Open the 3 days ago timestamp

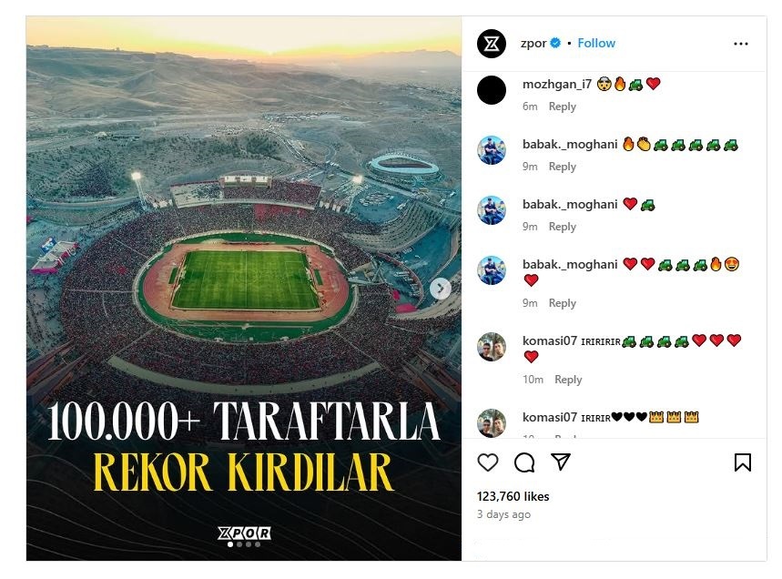[x=503, y=514]
